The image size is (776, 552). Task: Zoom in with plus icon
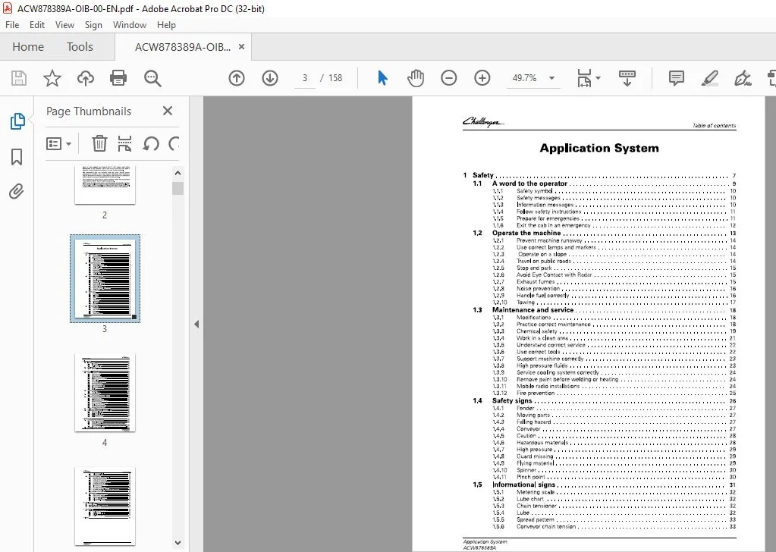tap(482, 78)
